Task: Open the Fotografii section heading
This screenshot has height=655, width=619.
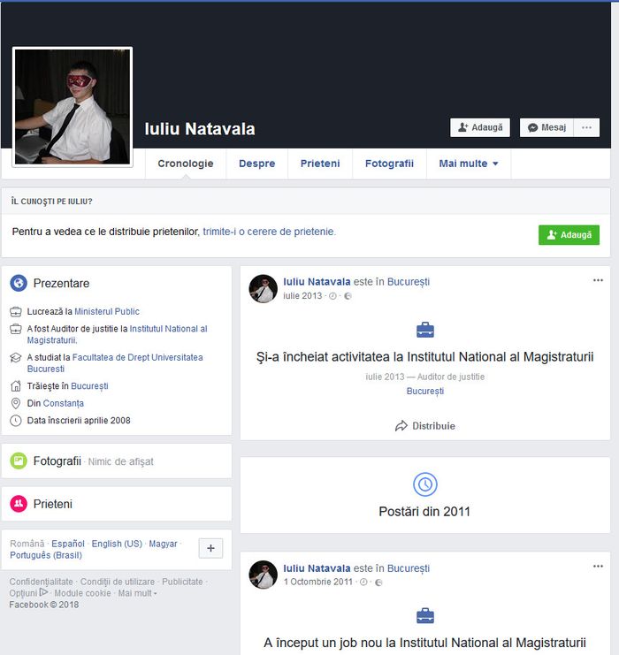Action: 57,461
